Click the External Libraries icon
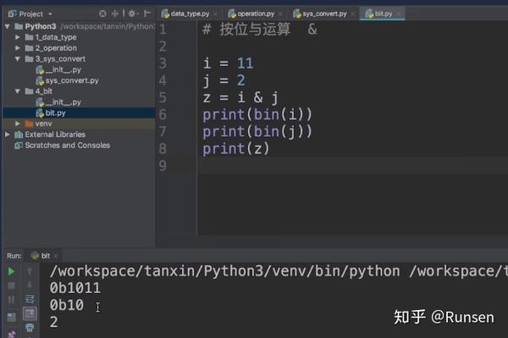508x338 pixels. click(x=19, y=134)
